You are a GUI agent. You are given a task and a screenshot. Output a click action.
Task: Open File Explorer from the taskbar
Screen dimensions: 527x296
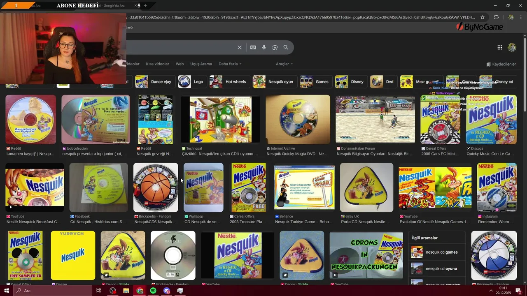point(126,291)
